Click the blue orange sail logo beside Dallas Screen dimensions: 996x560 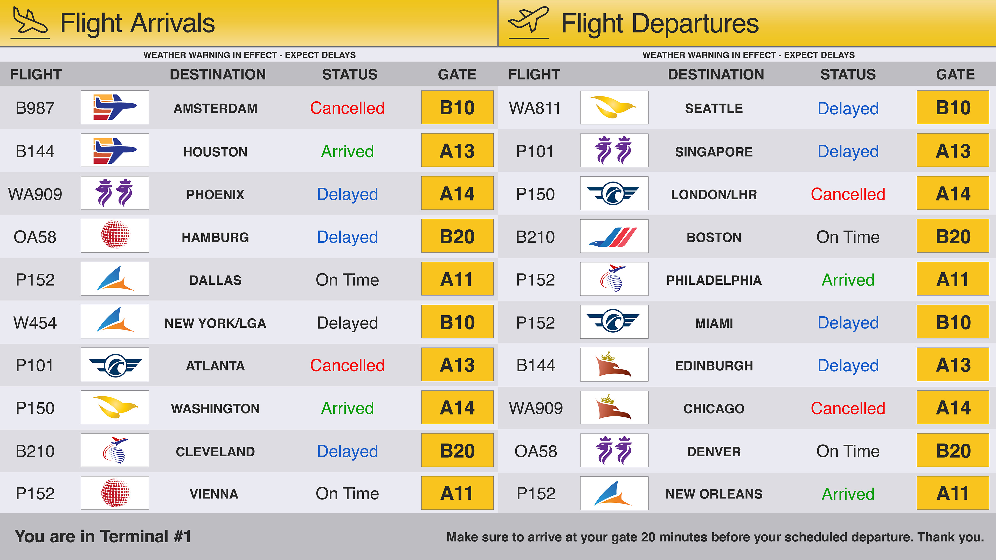[114, 279]
